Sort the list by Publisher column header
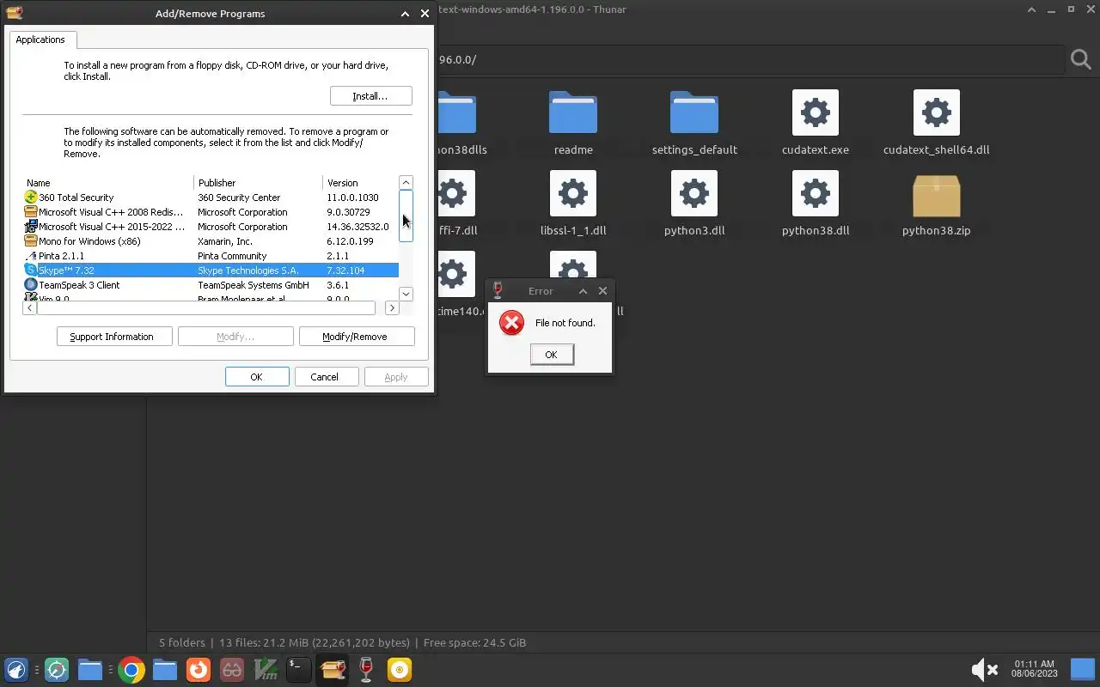 pos(259,183)
